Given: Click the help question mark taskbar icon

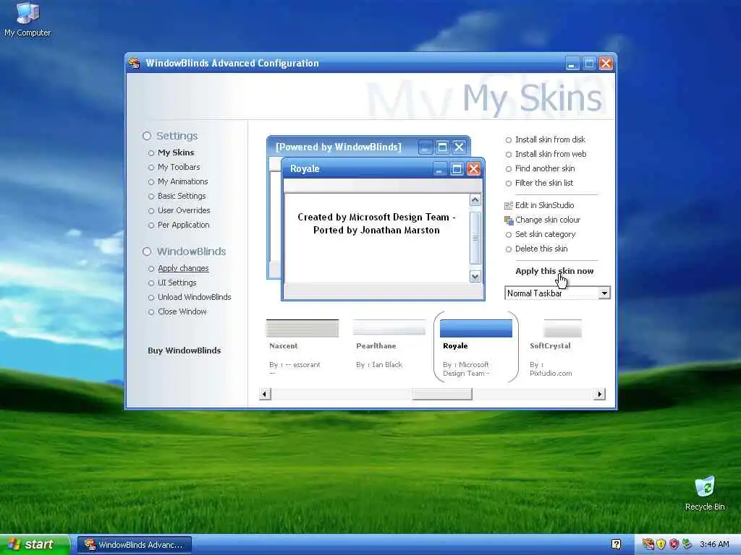Looking at the screenshot, I should pos(616,544).
